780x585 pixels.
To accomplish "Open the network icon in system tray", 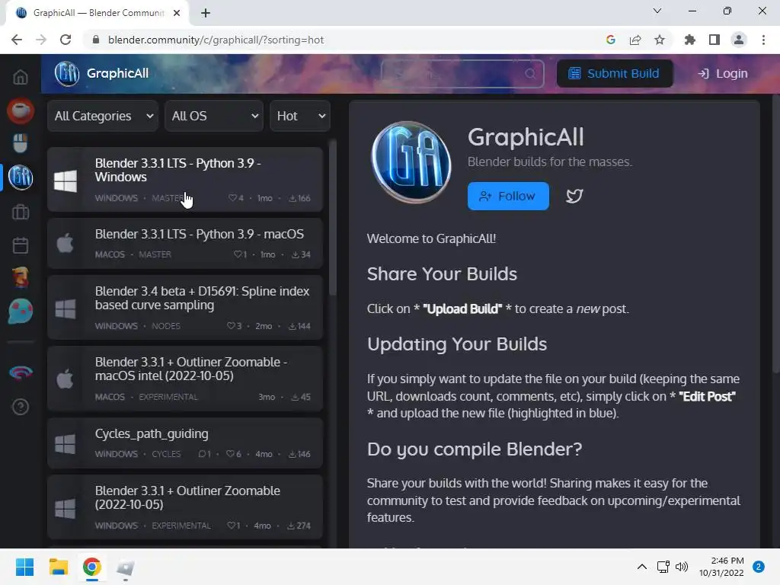I will tap(663, 567).
